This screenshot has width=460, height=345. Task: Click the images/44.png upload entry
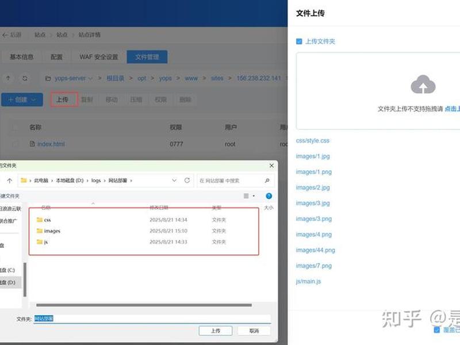pyautogui.click(x=315, y=250)
